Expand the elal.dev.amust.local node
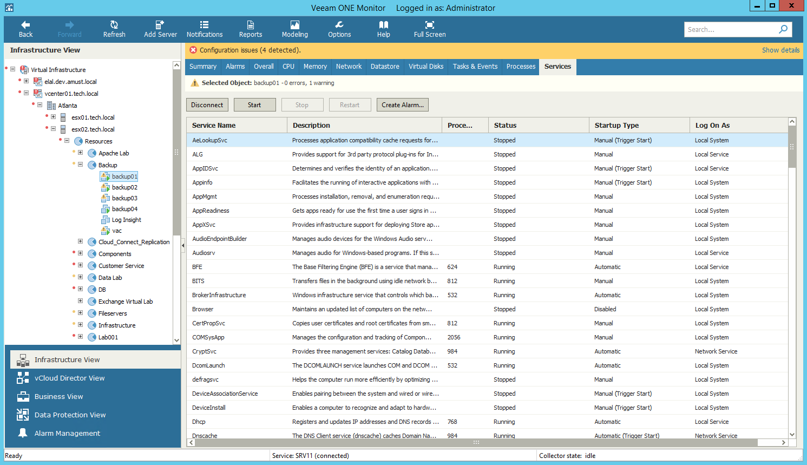Viewport: 807px width, 465px height. pyautogui.click(x=26, y=81)
